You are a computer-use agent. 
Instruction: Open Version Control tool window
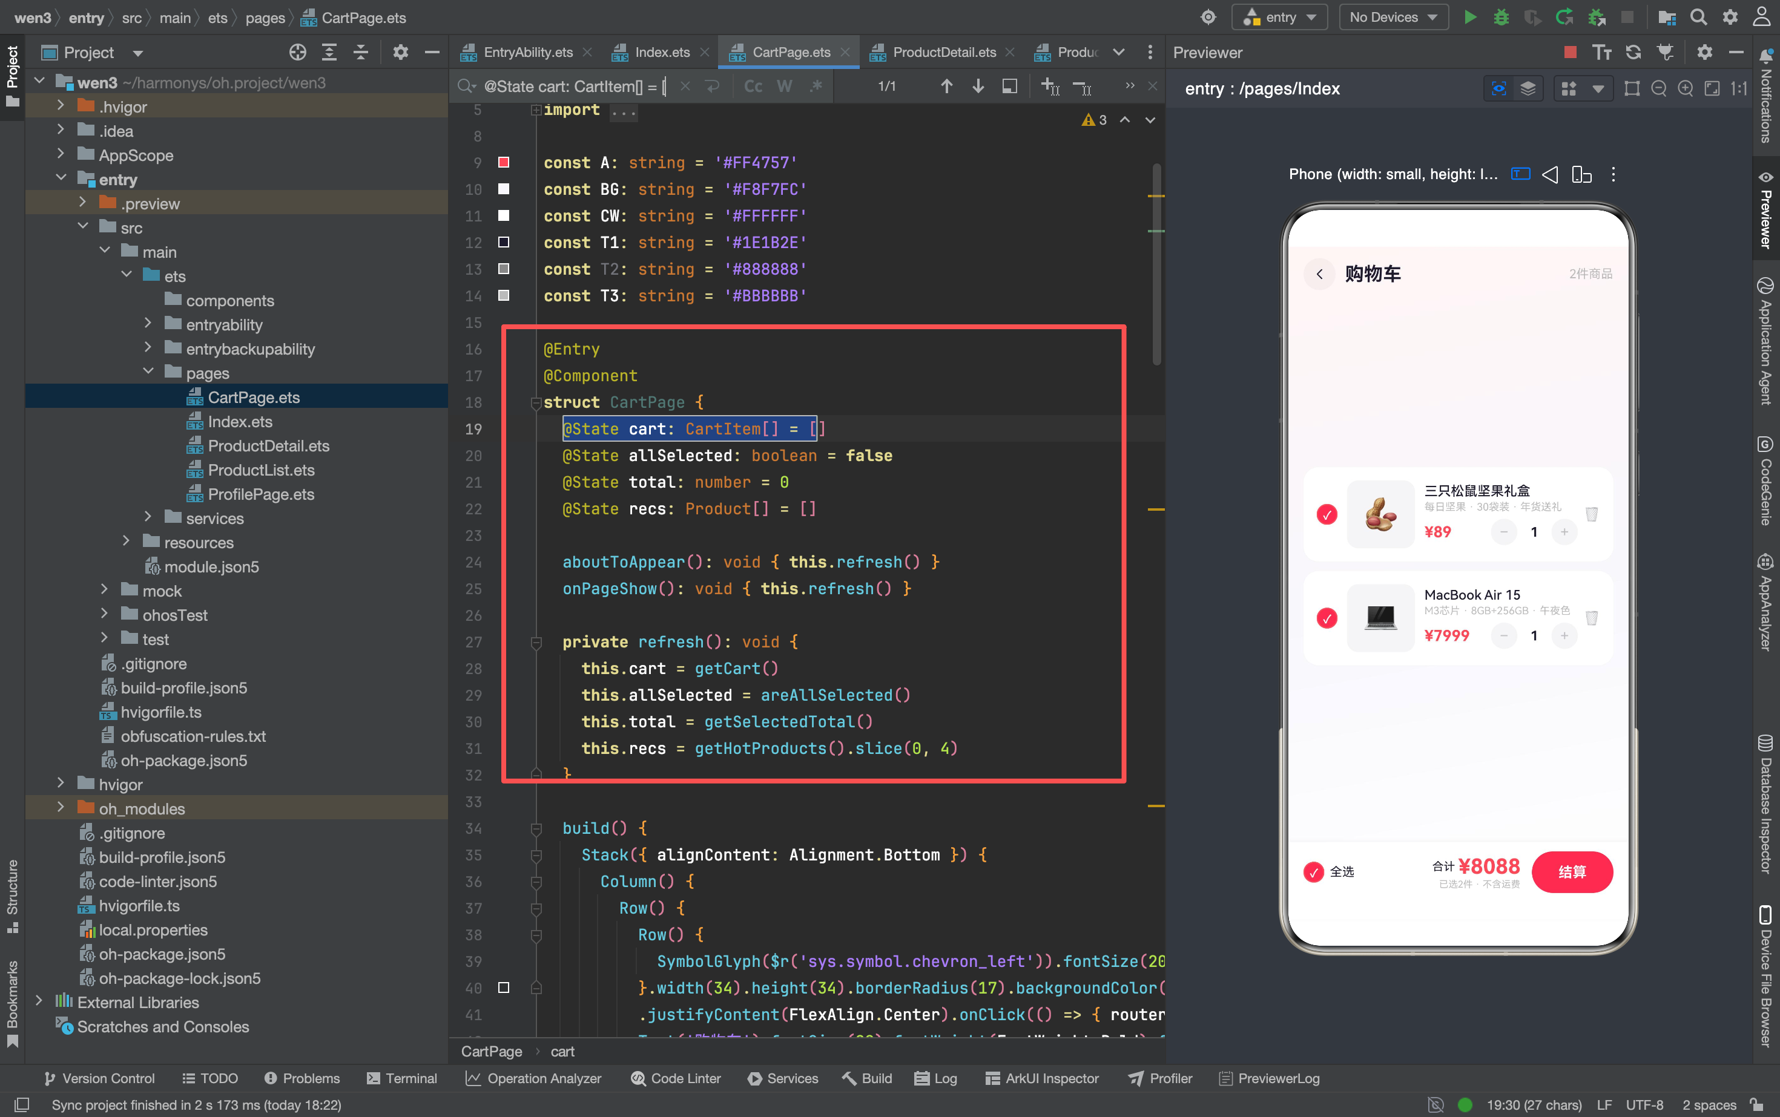[99, 1078]
